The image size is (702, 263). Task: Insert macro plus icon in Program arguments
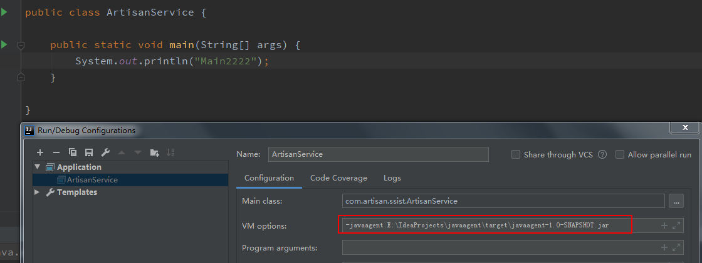click(x=664, y=247)
